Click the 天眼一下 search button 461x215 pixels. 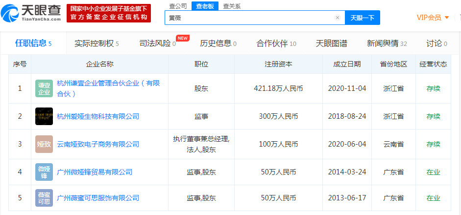(362, 18)
